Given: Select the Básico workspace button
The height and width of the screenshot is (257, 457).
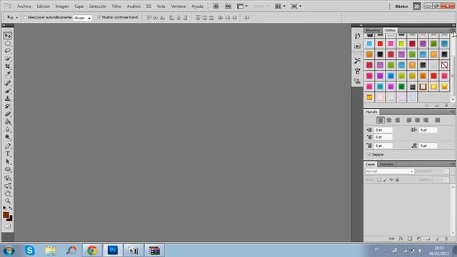Looking at the screenshot, I should pyautogui.click(x=401, y=6).
